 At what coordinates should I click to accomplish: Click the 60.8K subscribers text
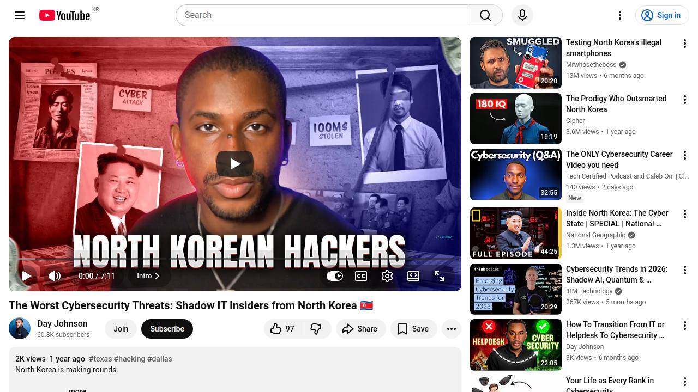[63, 335]
